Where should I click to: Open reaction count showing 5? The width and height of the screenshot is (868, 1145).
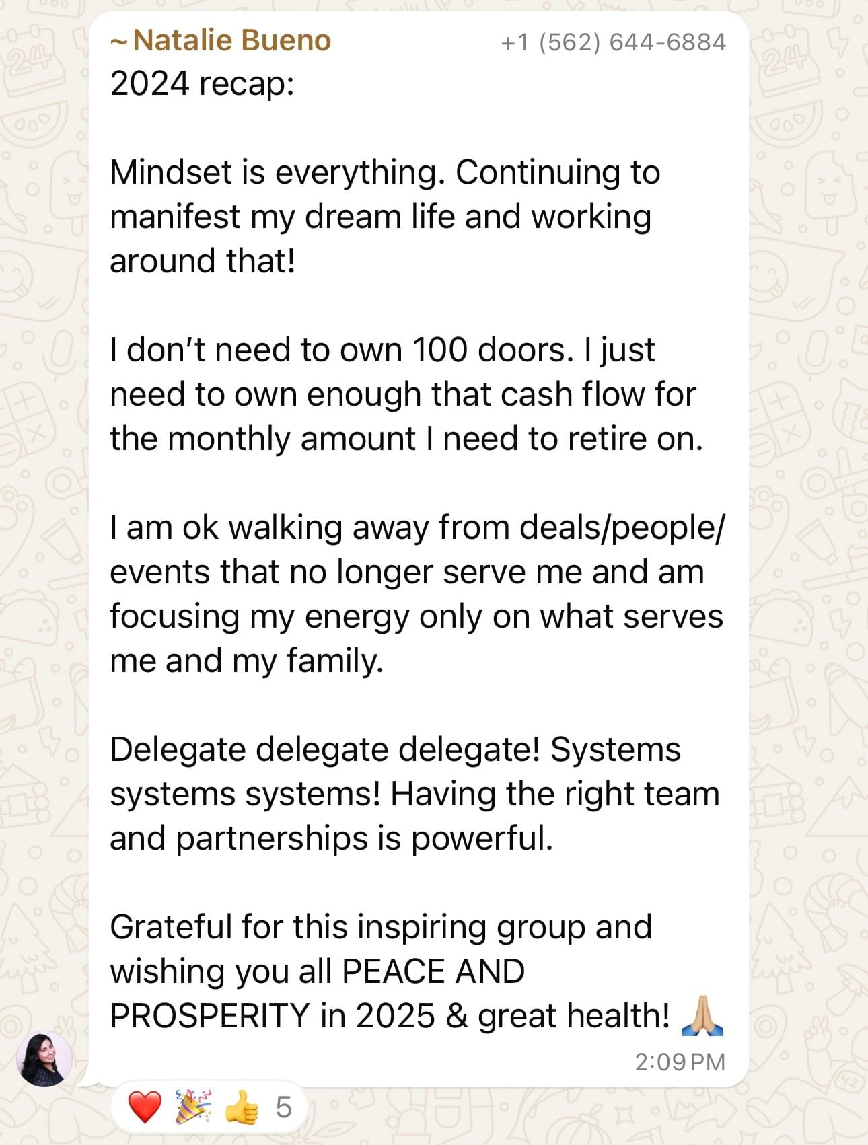284,1107
